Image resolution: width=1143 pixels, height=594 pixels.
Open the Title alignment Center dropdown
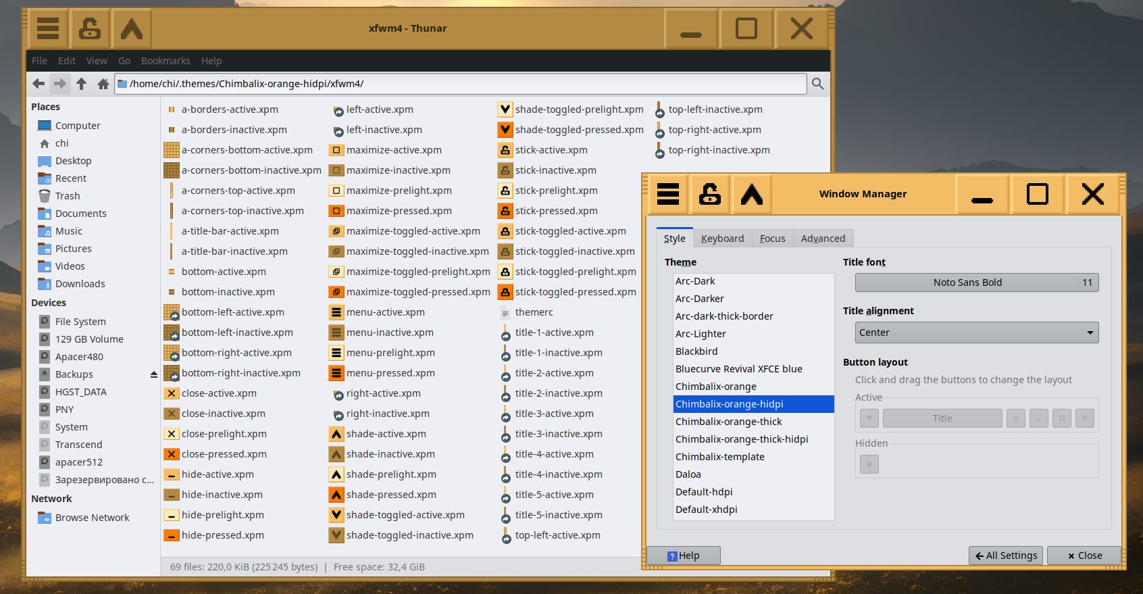click(977, 332)
